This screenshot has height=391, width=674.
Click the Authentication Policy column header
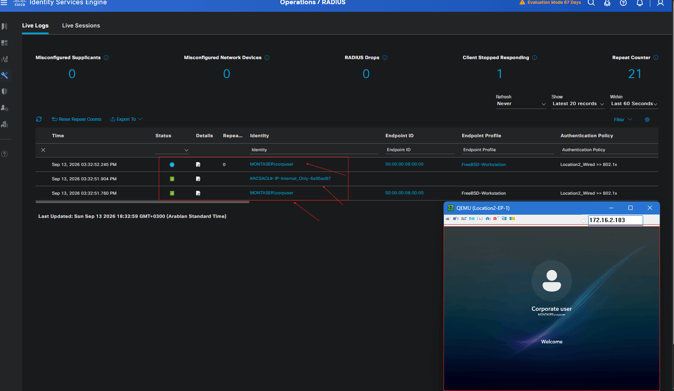point(587,136)
